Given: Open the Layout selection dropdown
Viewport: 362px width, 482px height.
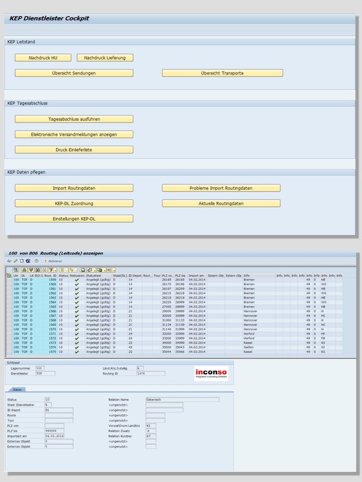Looking at the screenshot, I should tap(111, 270).
